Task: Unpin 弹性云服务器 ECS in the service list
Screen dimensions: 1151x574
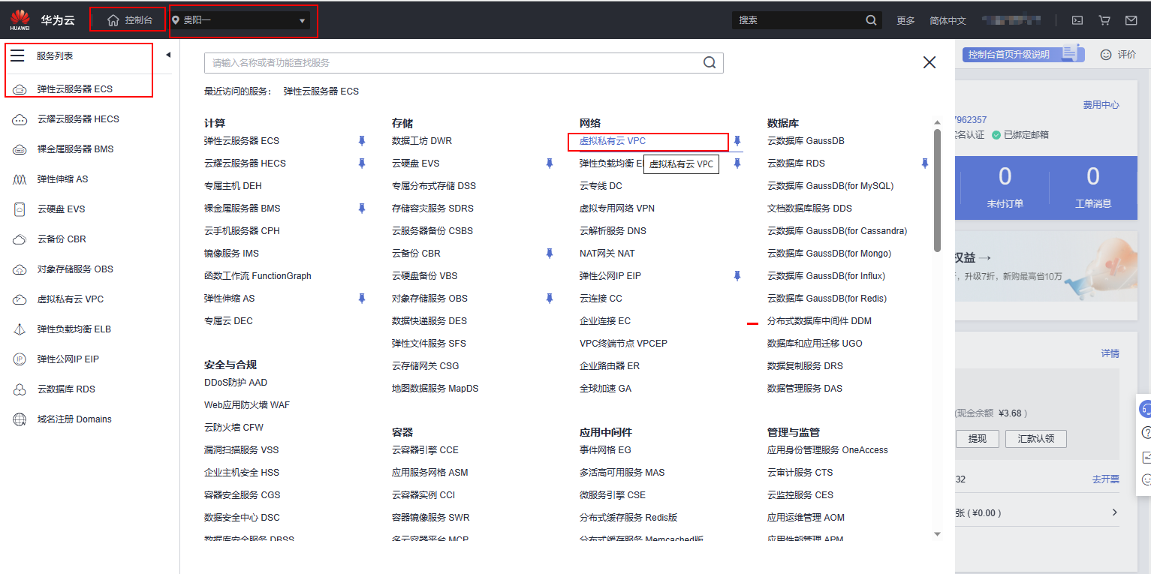Action: pyautogui.click(x=362, y=141)
